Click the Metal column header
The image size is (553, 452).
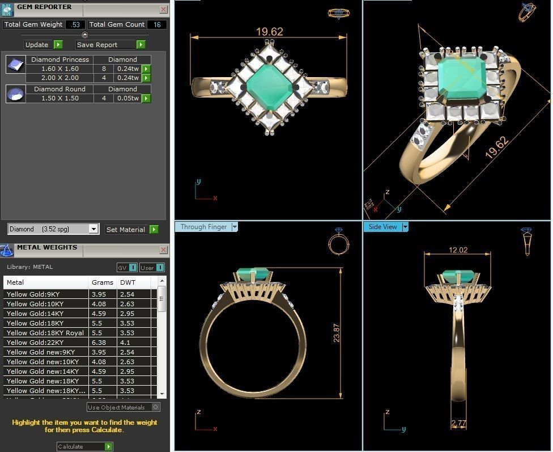point(45,282)
